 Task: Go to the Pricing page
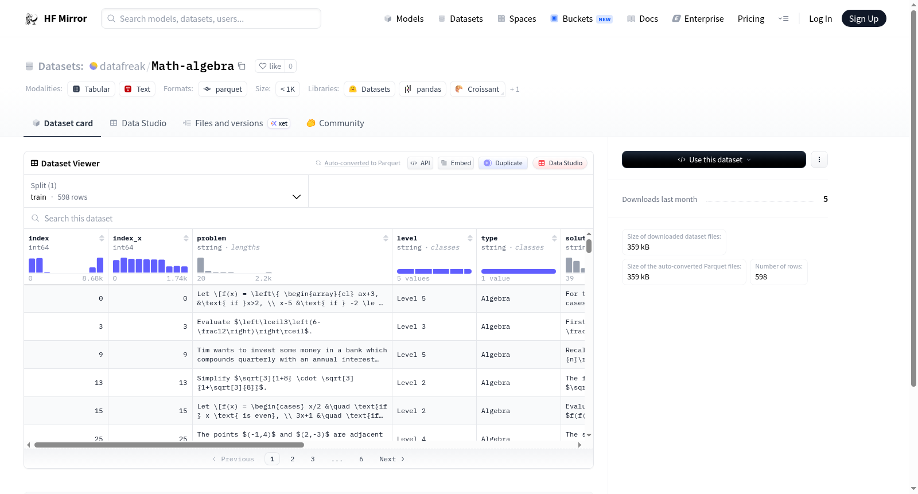(751, 18)
